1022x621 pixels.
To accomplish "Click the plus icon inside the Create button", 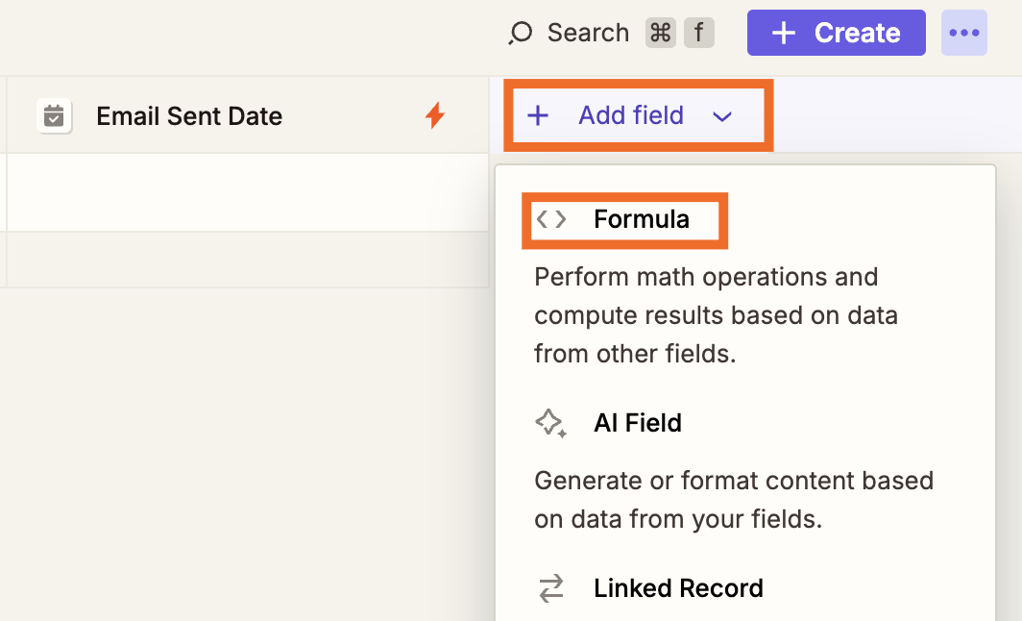I will tap(783, 32).
